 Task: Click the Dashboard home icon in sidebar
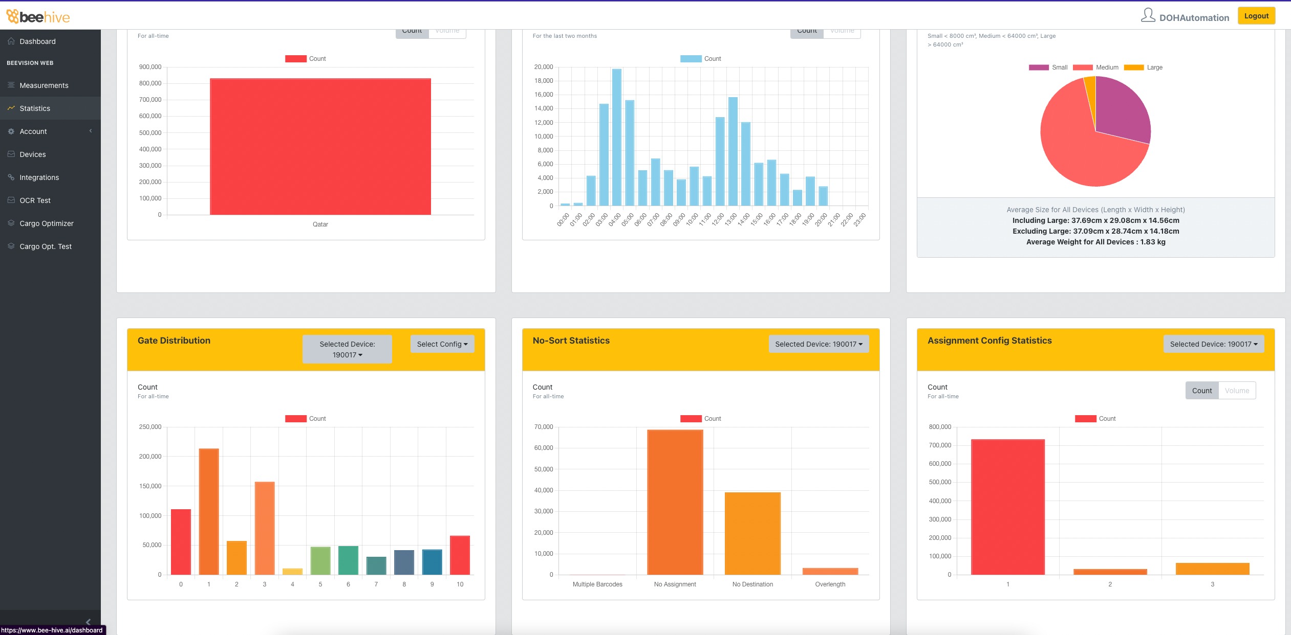pos(11,41)
